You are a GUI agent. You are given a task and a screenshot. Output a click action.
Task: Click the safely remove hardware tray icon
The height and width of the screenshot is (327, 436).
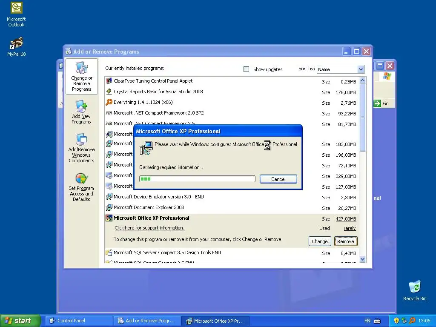coord(404,321)
